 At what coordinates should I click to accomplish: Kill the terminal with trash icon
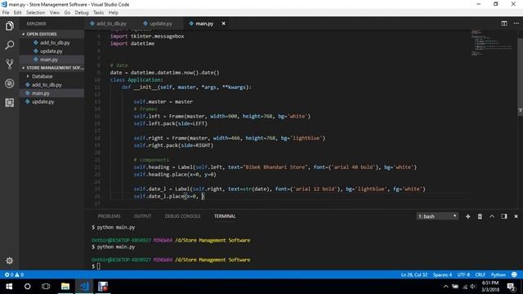click(480, 216)
